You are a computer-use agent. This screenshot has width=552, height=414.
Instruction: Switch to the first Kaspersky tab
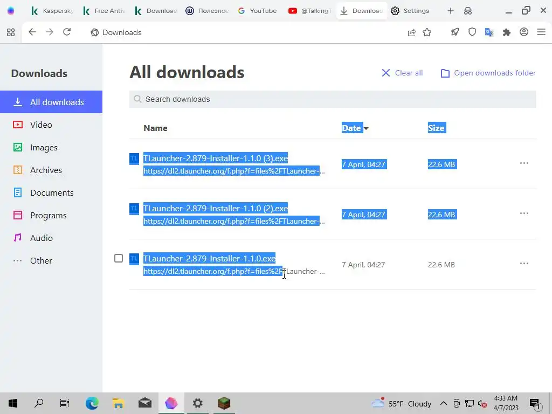(x=52, y=11)
